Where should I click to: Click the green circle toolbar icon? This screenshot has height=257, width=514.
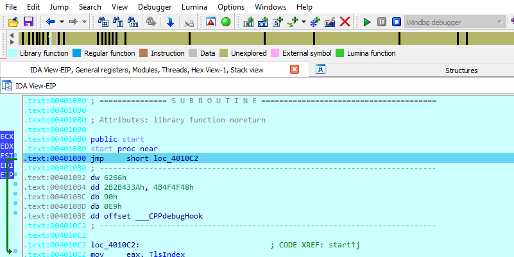tap(226, 22)
